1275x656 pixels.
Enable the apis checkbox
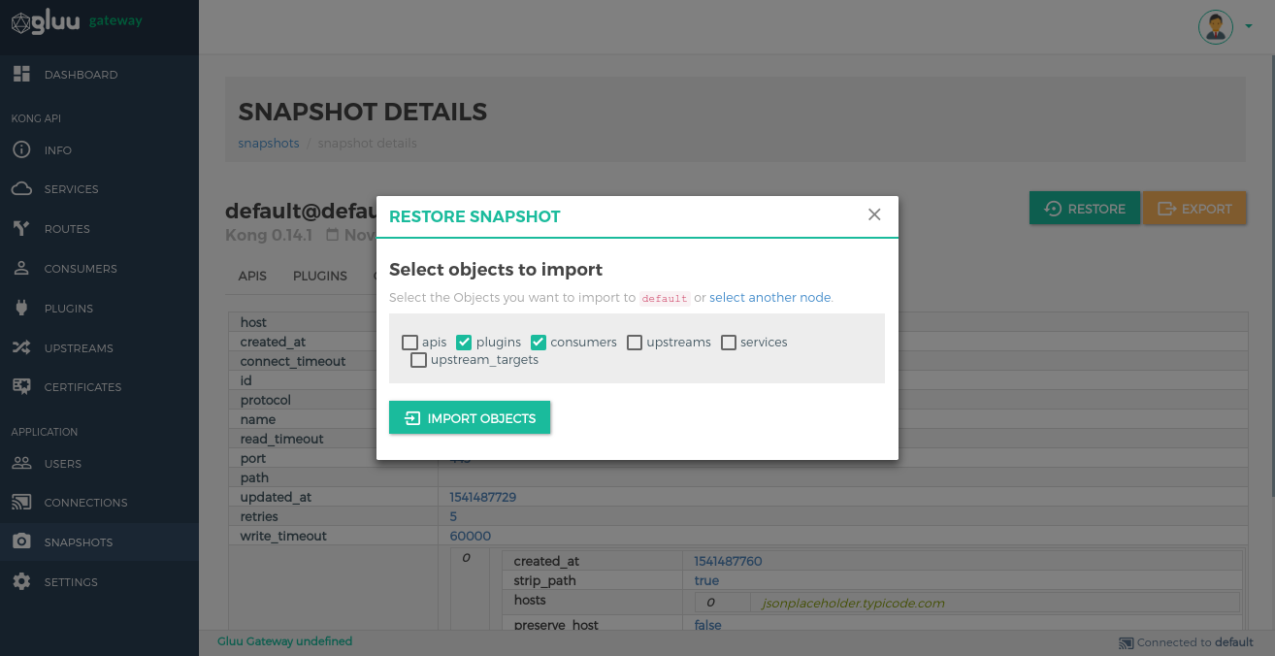[x=409, y=343]
